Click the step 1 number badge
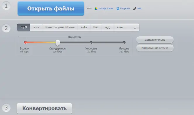Screen dimensions: 194x115 point(6,6)
